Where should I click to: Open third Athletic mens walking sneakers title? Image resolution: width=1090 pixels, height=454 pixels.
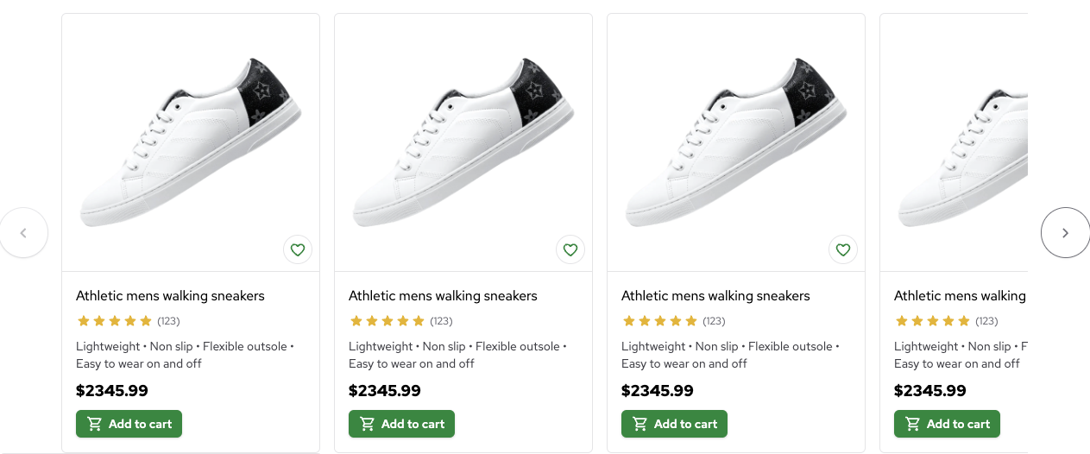[715, 296]
